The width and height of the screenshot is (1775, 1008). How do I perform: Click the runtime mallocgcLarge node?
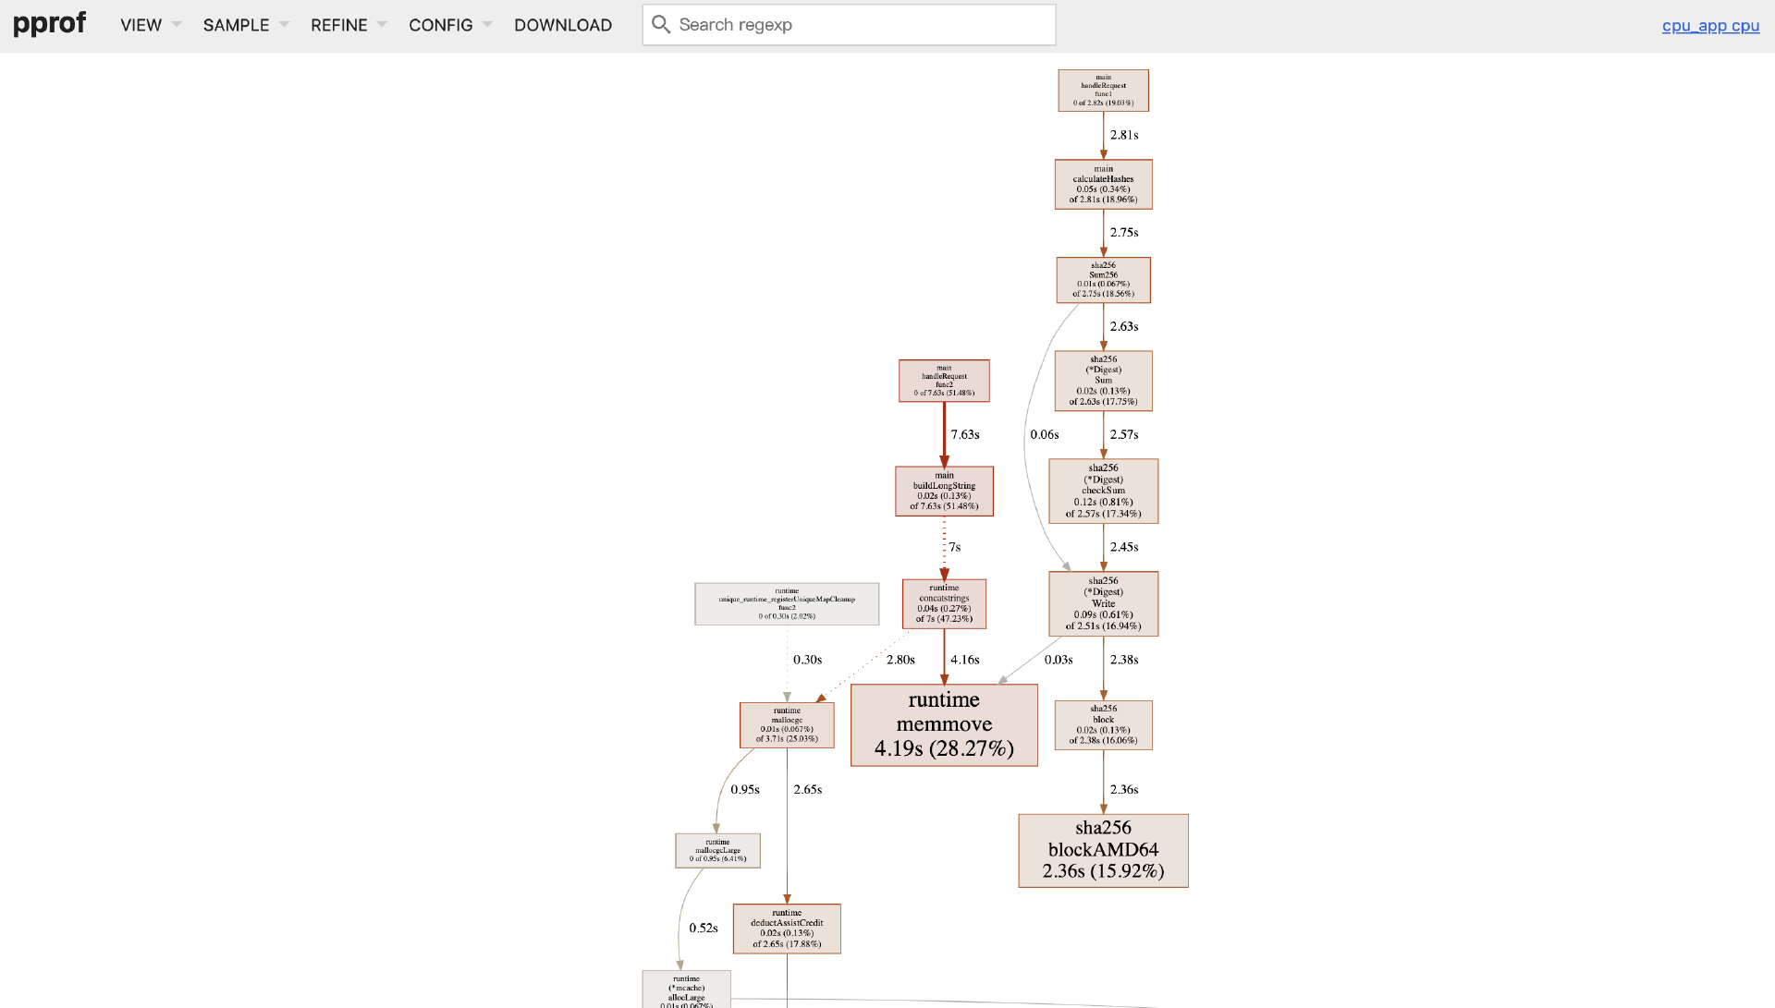tap(716, 850)
